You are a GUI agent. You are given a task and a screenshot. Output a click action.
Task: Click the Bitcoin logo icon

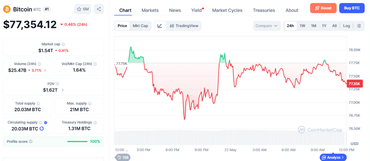(x=7, y=9)
